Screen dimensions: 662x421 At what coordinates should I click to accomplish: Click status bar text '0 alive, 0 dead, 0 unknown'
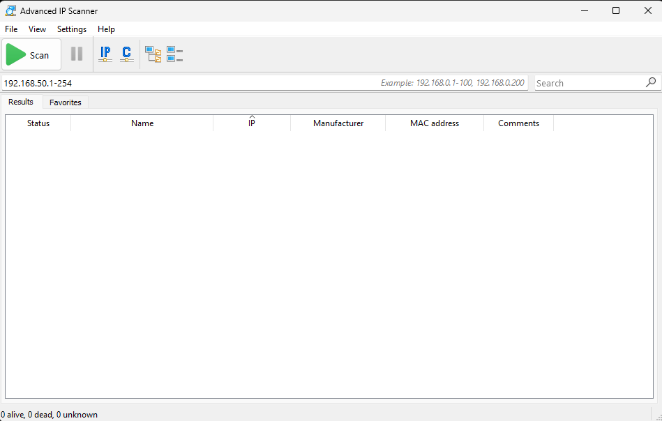(x=49, y=415)
